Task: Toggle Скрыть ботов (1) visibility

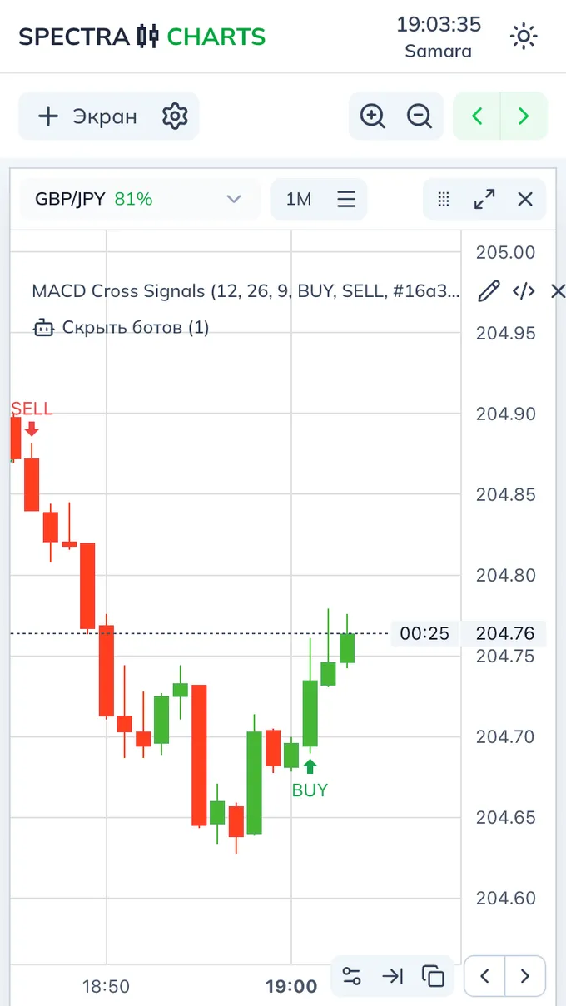Action: tap(122, 327)
